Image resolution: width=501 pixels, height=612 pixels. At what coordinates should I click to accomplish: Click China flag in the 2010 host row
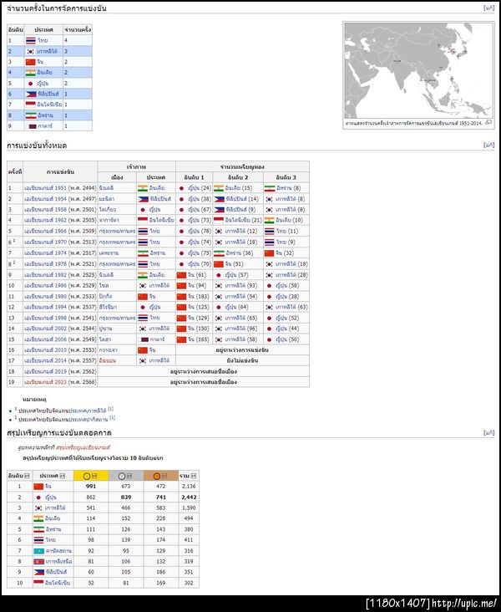tap(143, 350)
